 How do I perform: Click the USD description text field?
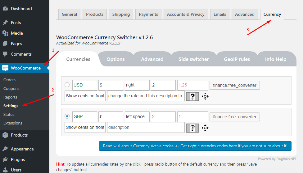(x=146, y=96)
